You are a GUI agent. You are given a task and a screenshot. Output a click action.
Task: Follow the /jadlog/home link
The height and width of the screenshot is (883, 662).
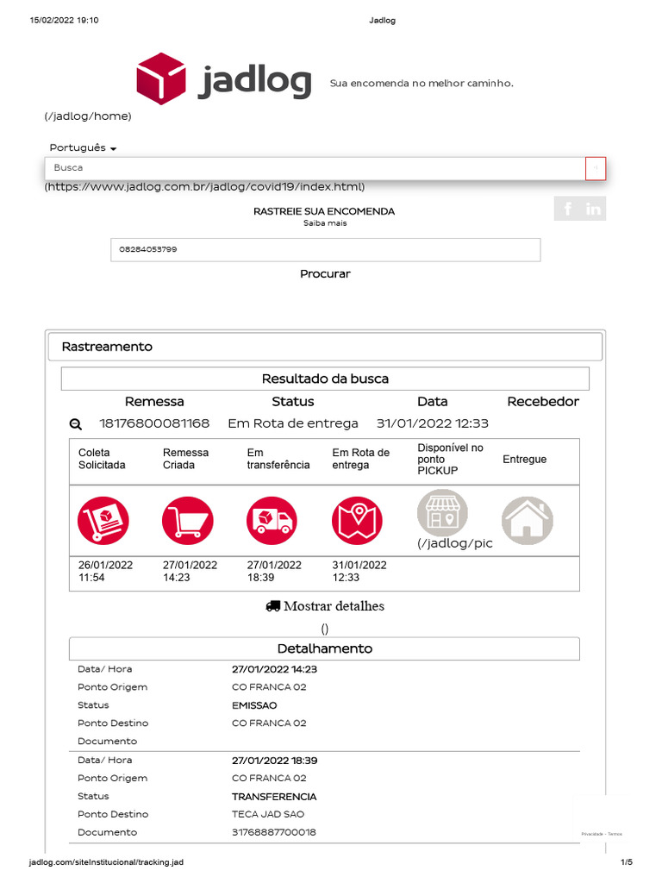tap(88, 116)
